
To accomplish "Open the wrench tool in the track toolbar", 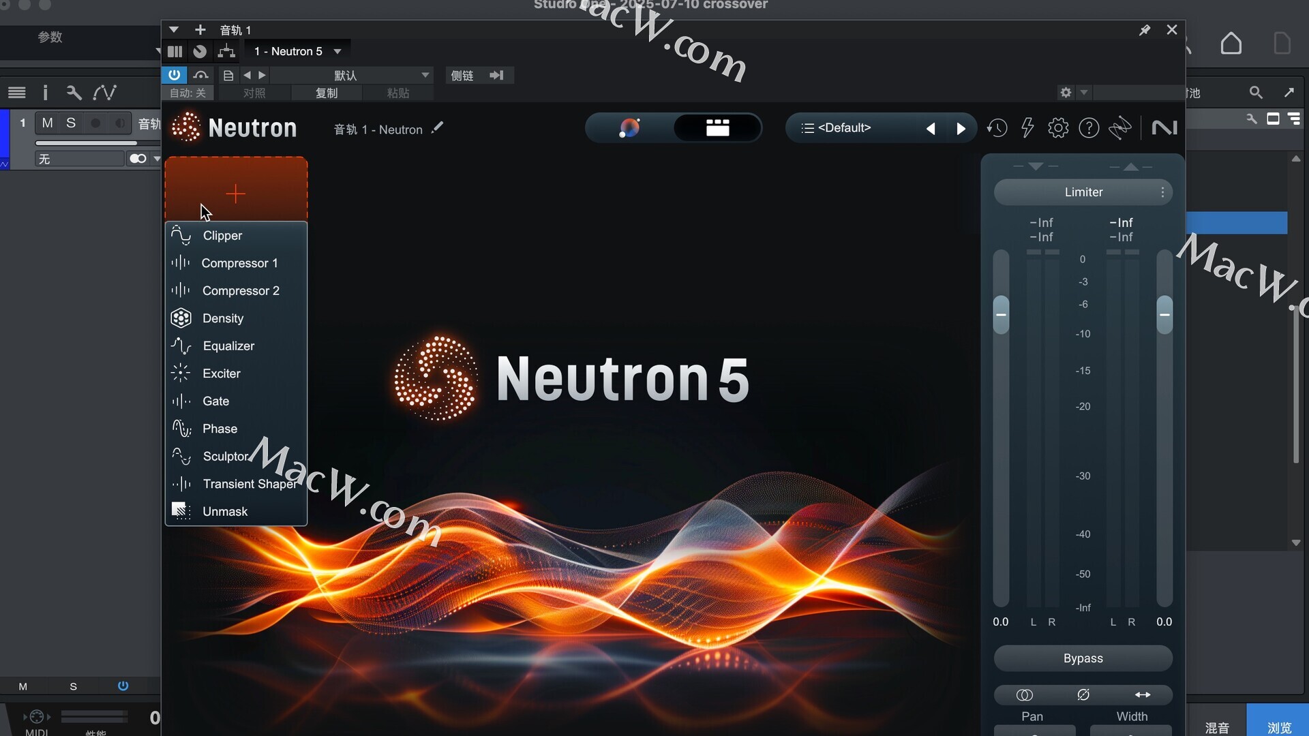I will click(74, 93).
